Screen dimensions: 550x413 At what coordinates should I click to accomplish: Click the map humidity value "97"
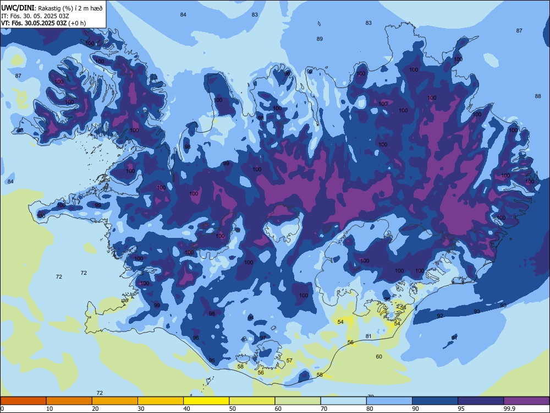(263, 338)
